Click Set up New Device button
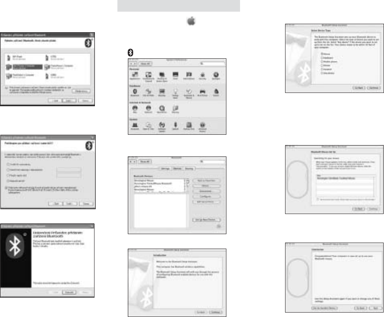This screenshot has width=384, height=317. pyautogui.click(x=206, y=220)
